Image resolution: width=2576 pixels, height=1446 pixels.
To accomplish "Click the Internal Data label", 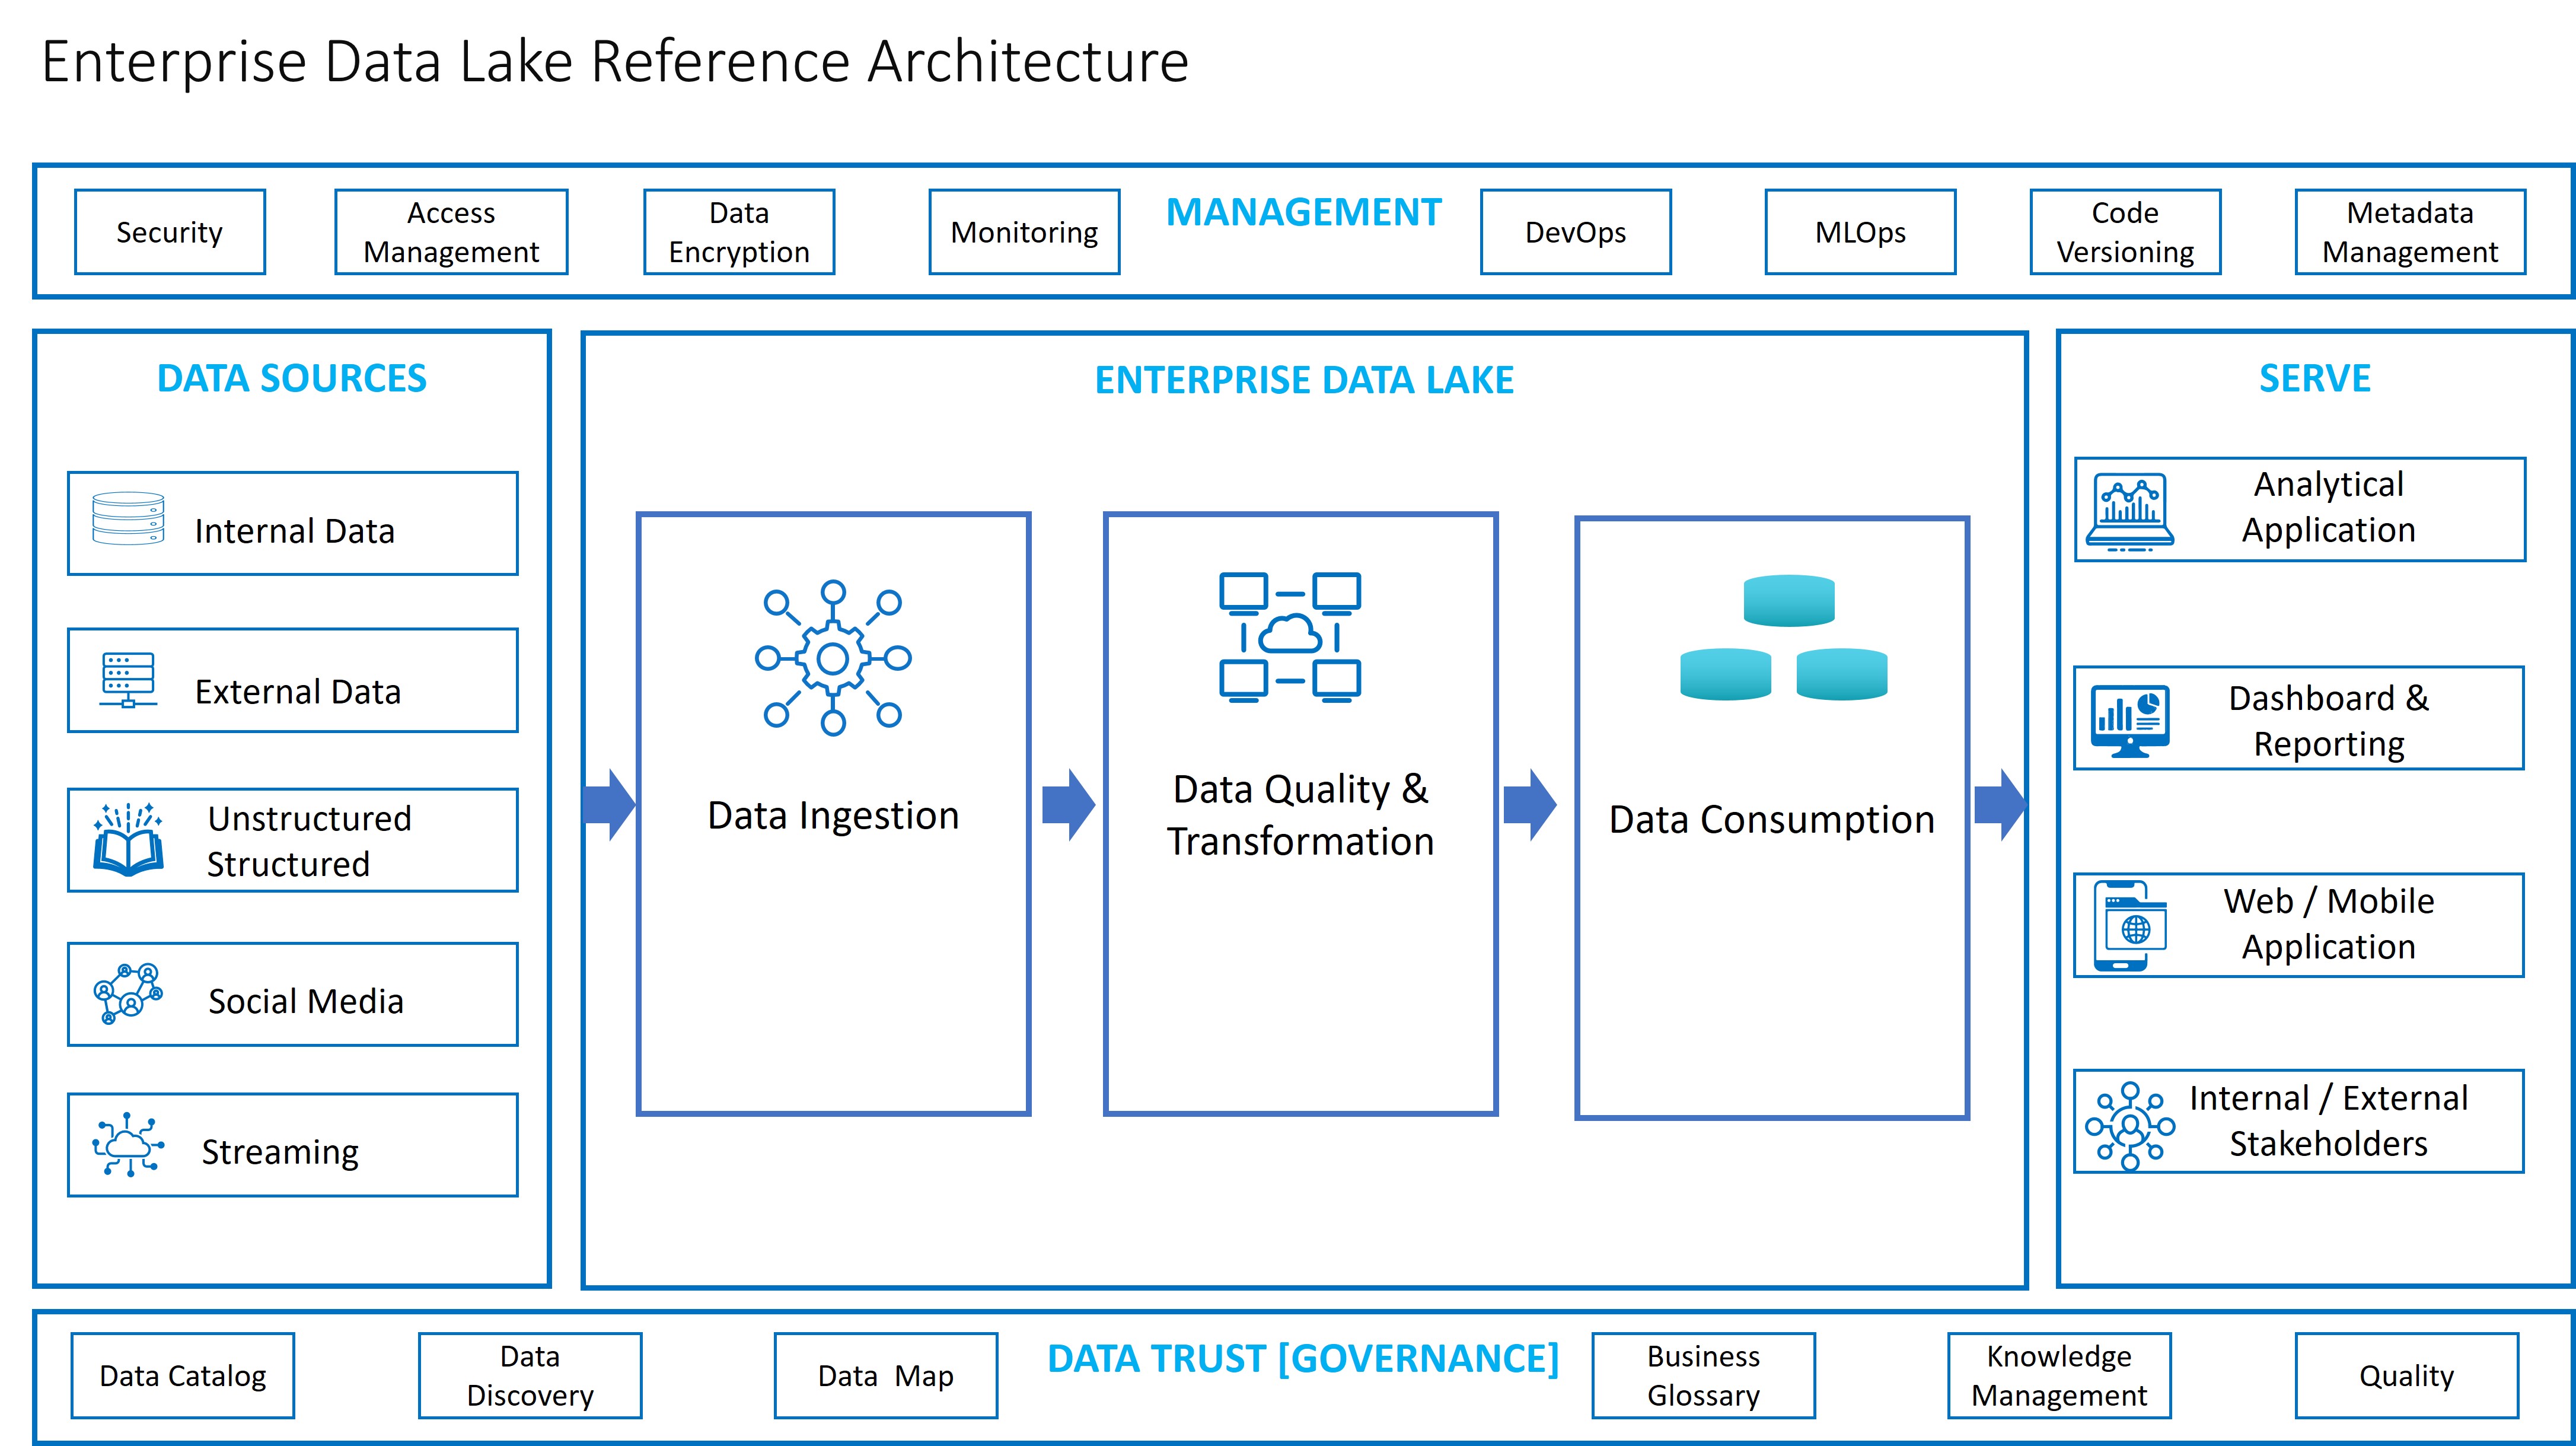I will click(295, 531).
